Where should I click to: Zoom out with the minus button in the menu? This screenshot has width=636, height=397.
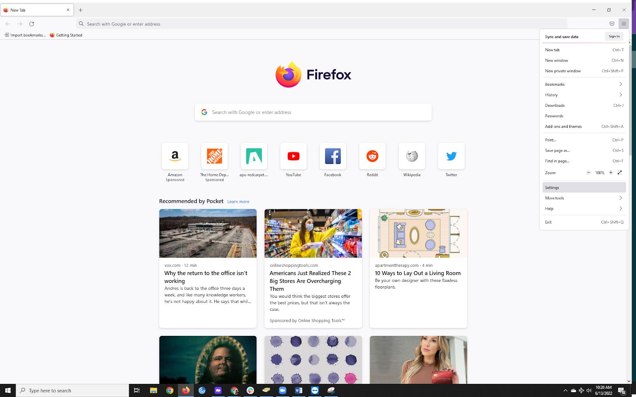click(588, 173)
